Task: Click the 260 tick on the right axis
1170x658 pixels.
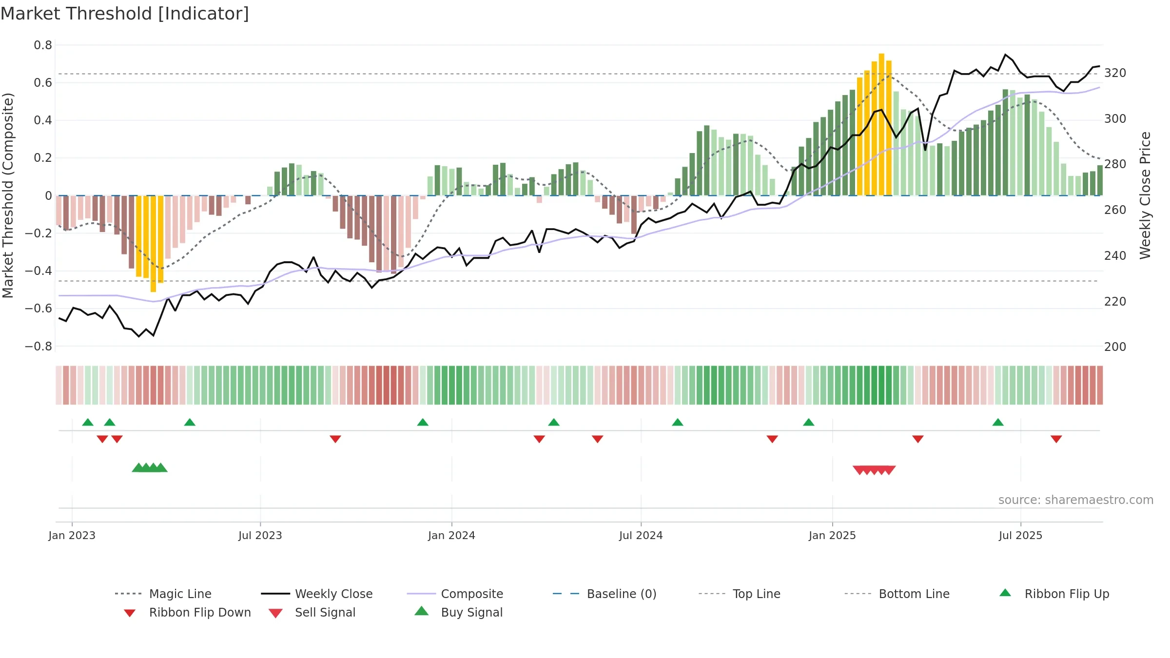Action: point(1115,210)
